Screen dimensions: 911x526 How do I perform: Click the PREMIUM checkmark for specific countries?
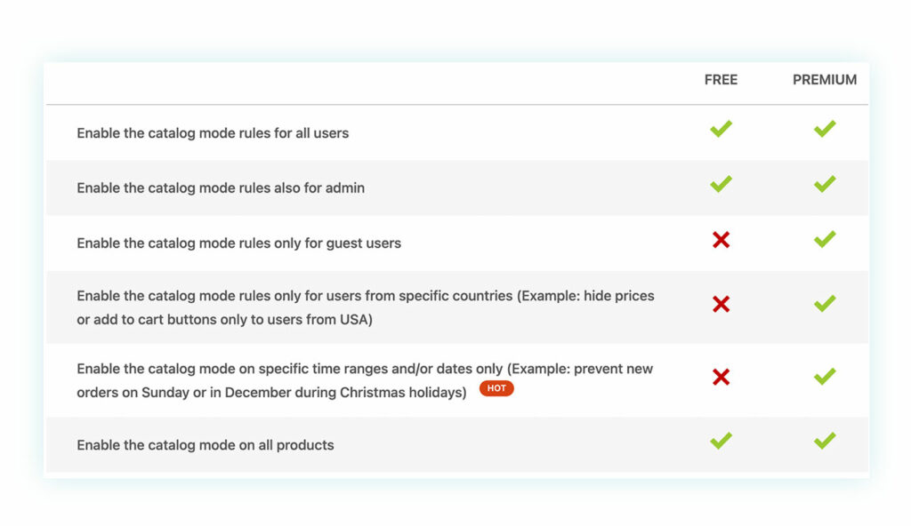click(825, 304)
